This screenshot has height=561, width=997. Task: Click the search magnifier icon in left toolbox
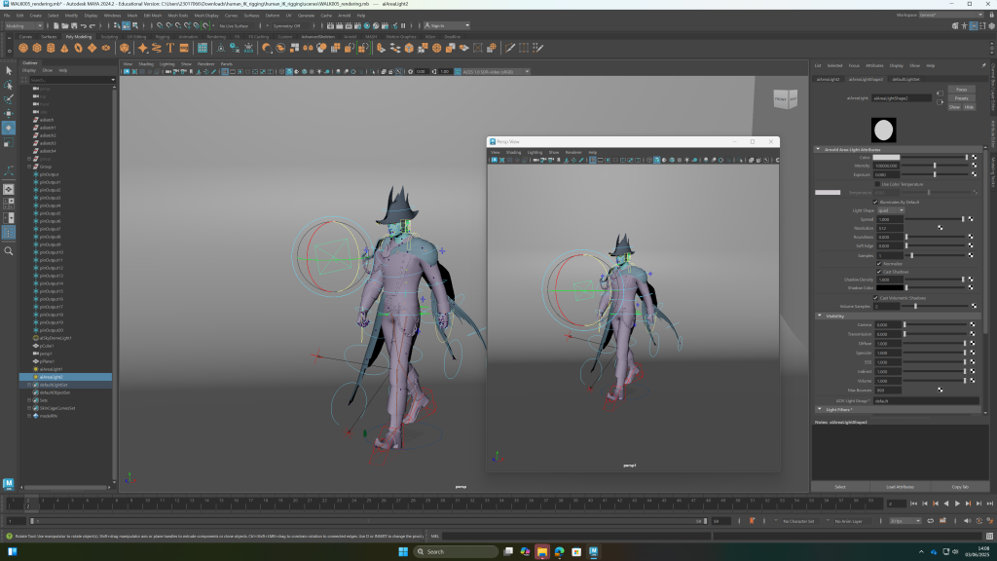coord(9,250)
